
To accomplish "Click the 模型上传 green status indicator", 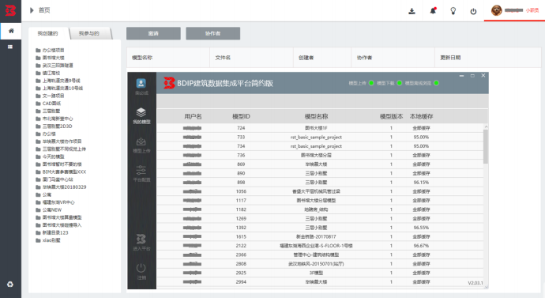I will [x=371, y=83].
